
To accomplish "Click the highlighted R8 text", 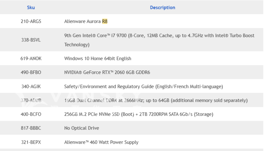I will coord(105,21).
